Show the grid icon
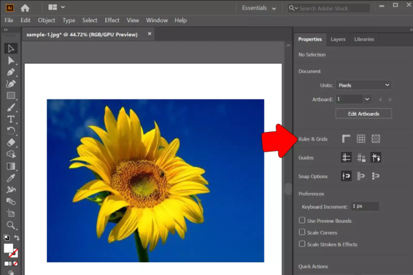This screenshot has height=275, width=413. [361, 139]
